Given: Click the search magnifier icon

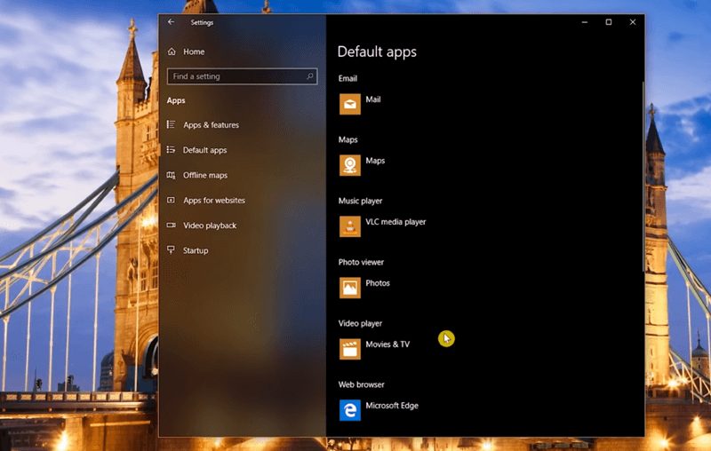Looking at the screenshot, I should coord(310,76).
